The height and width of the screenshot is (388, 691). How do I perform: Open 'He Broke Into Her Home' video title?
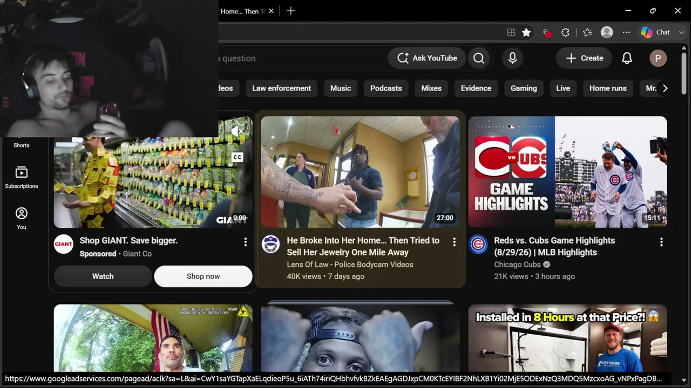click(363, 246)
